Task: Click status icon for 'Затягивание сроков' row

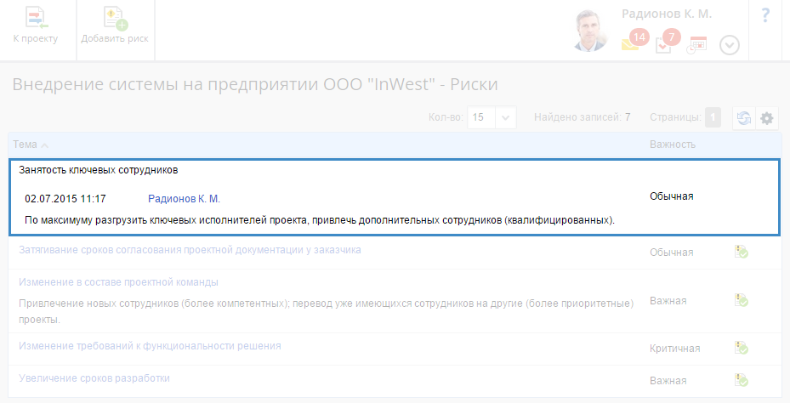Action: (741, 252)
